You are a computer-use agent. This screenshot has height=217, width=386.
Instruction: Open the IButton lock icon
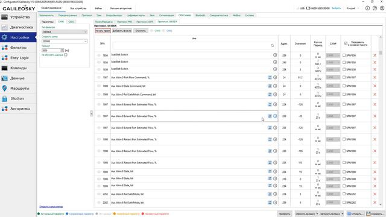click(4, 99)
